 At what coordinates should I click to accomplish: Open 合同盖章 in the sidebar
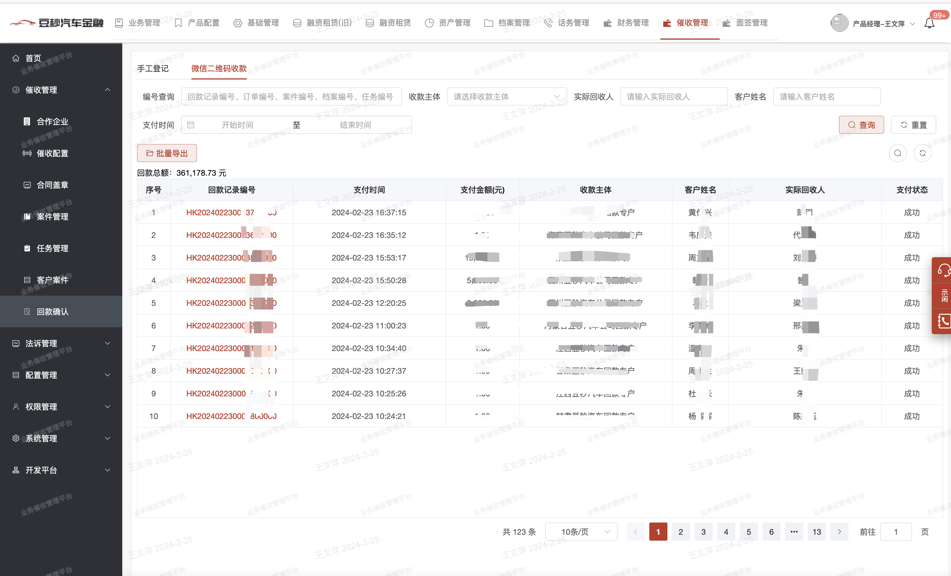point(52,185)
